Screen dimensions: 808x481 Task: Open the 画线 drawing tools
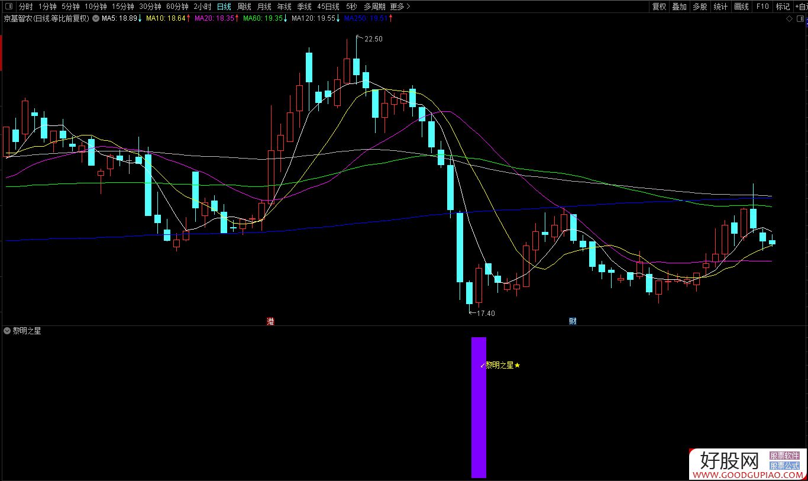[741, 7]
